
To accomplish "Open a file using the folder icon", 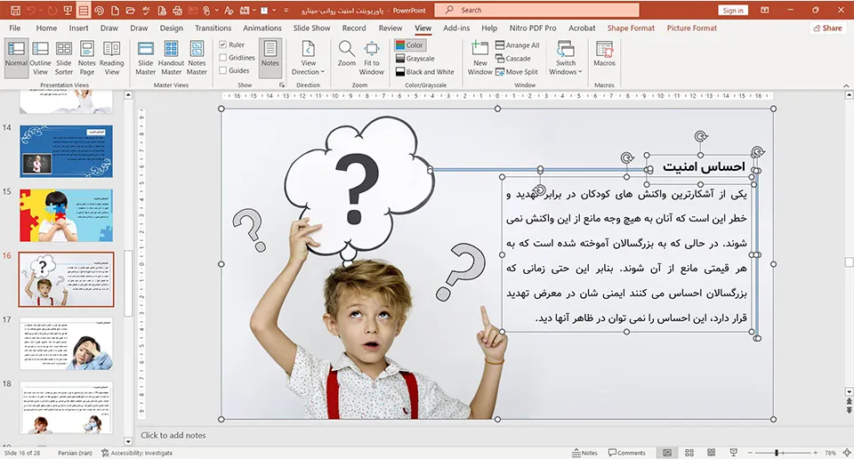I will (x=131, y=11).
